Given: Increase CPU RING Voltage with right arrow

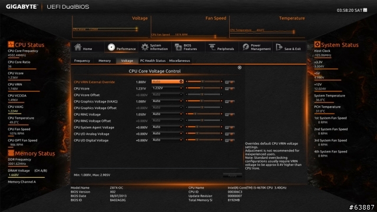Looking at the screenshot, I should click(x=221, y=114).
